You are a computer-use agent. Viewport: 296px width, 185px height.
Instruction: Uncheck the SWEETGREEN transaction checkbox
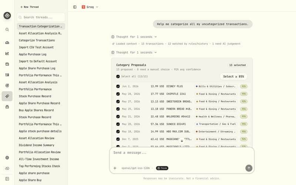tap(118, 101)
